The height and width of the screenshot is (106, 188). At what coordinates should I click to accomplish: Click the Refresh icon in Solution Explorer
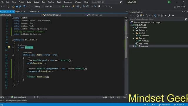pos(155,16)
